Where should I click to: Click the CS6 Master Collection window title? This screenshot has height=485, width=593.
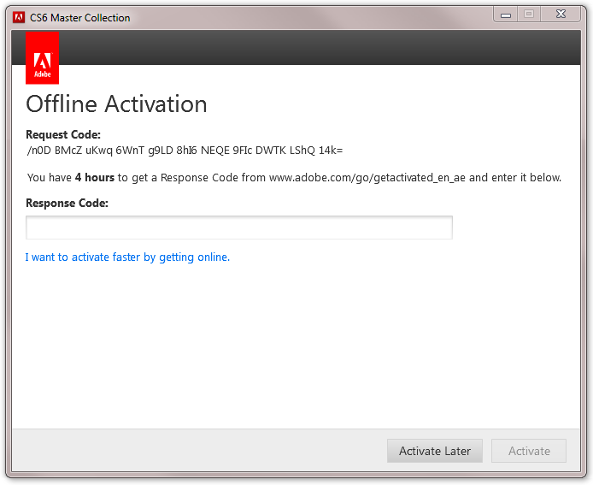79,18
